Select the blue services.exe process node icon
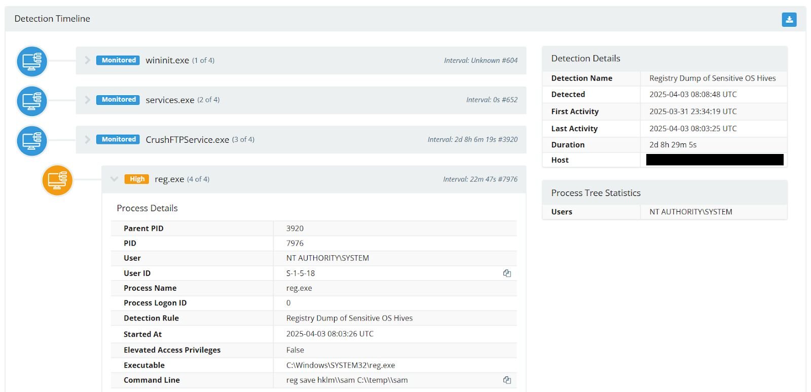811x392 pixels. [x=32, y=101]
